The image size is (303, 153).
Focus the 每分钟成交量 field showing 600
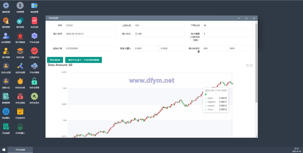[x=215, y=48]
